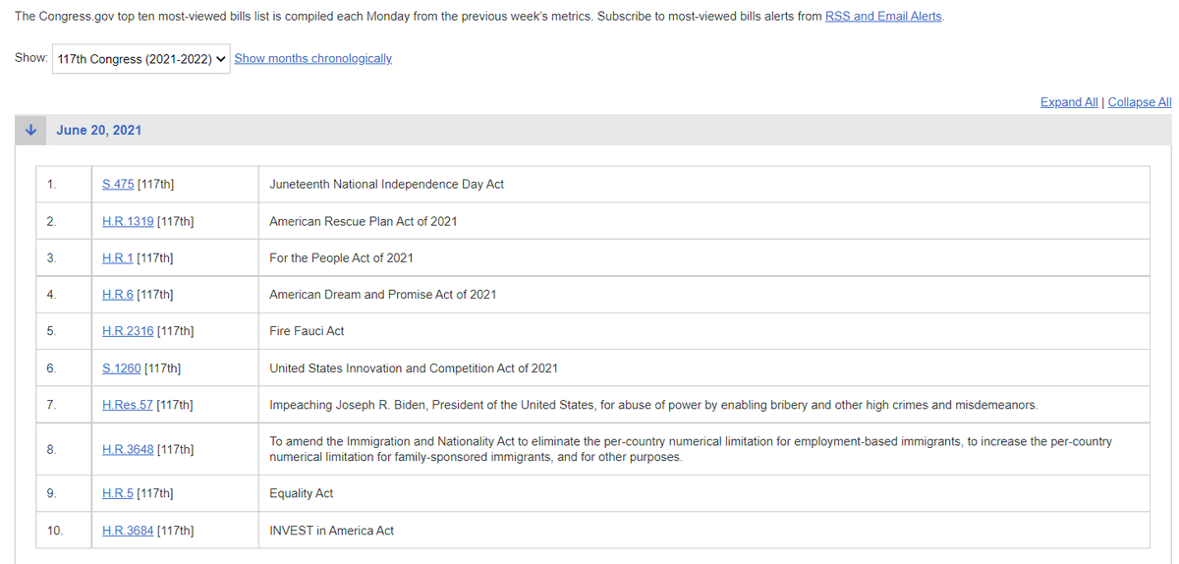Select INVEST in America Act title
The height and width of the screenshot is (564, 1179).
[x=331, y=531]
